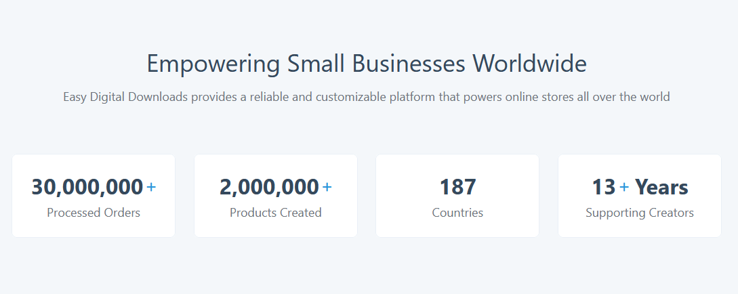Image resolution: width=738 pixels, height=294 pixels.
Task: Click the Empowering Small Businesses Worldwide heading
Action: [367, 64]
